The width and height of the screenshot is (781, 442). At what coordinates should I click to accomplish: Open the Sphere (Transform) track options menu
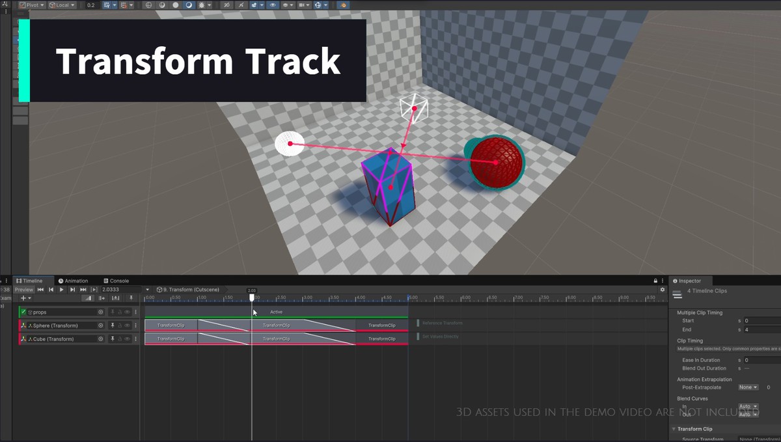coord(136,325)
